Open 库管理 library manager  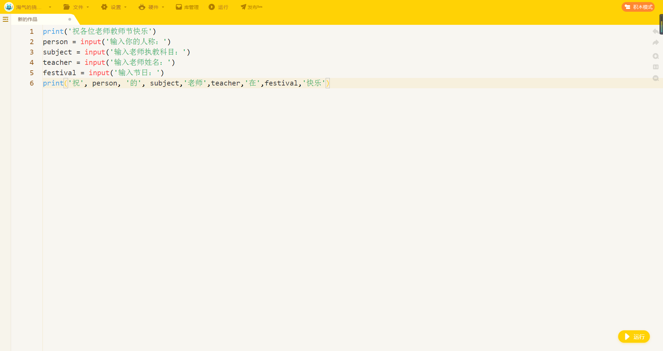(x=187, y=7)
